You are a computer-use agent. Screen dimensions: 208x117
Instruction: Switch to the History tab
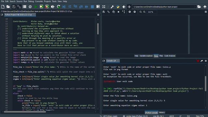pos(162,112)
